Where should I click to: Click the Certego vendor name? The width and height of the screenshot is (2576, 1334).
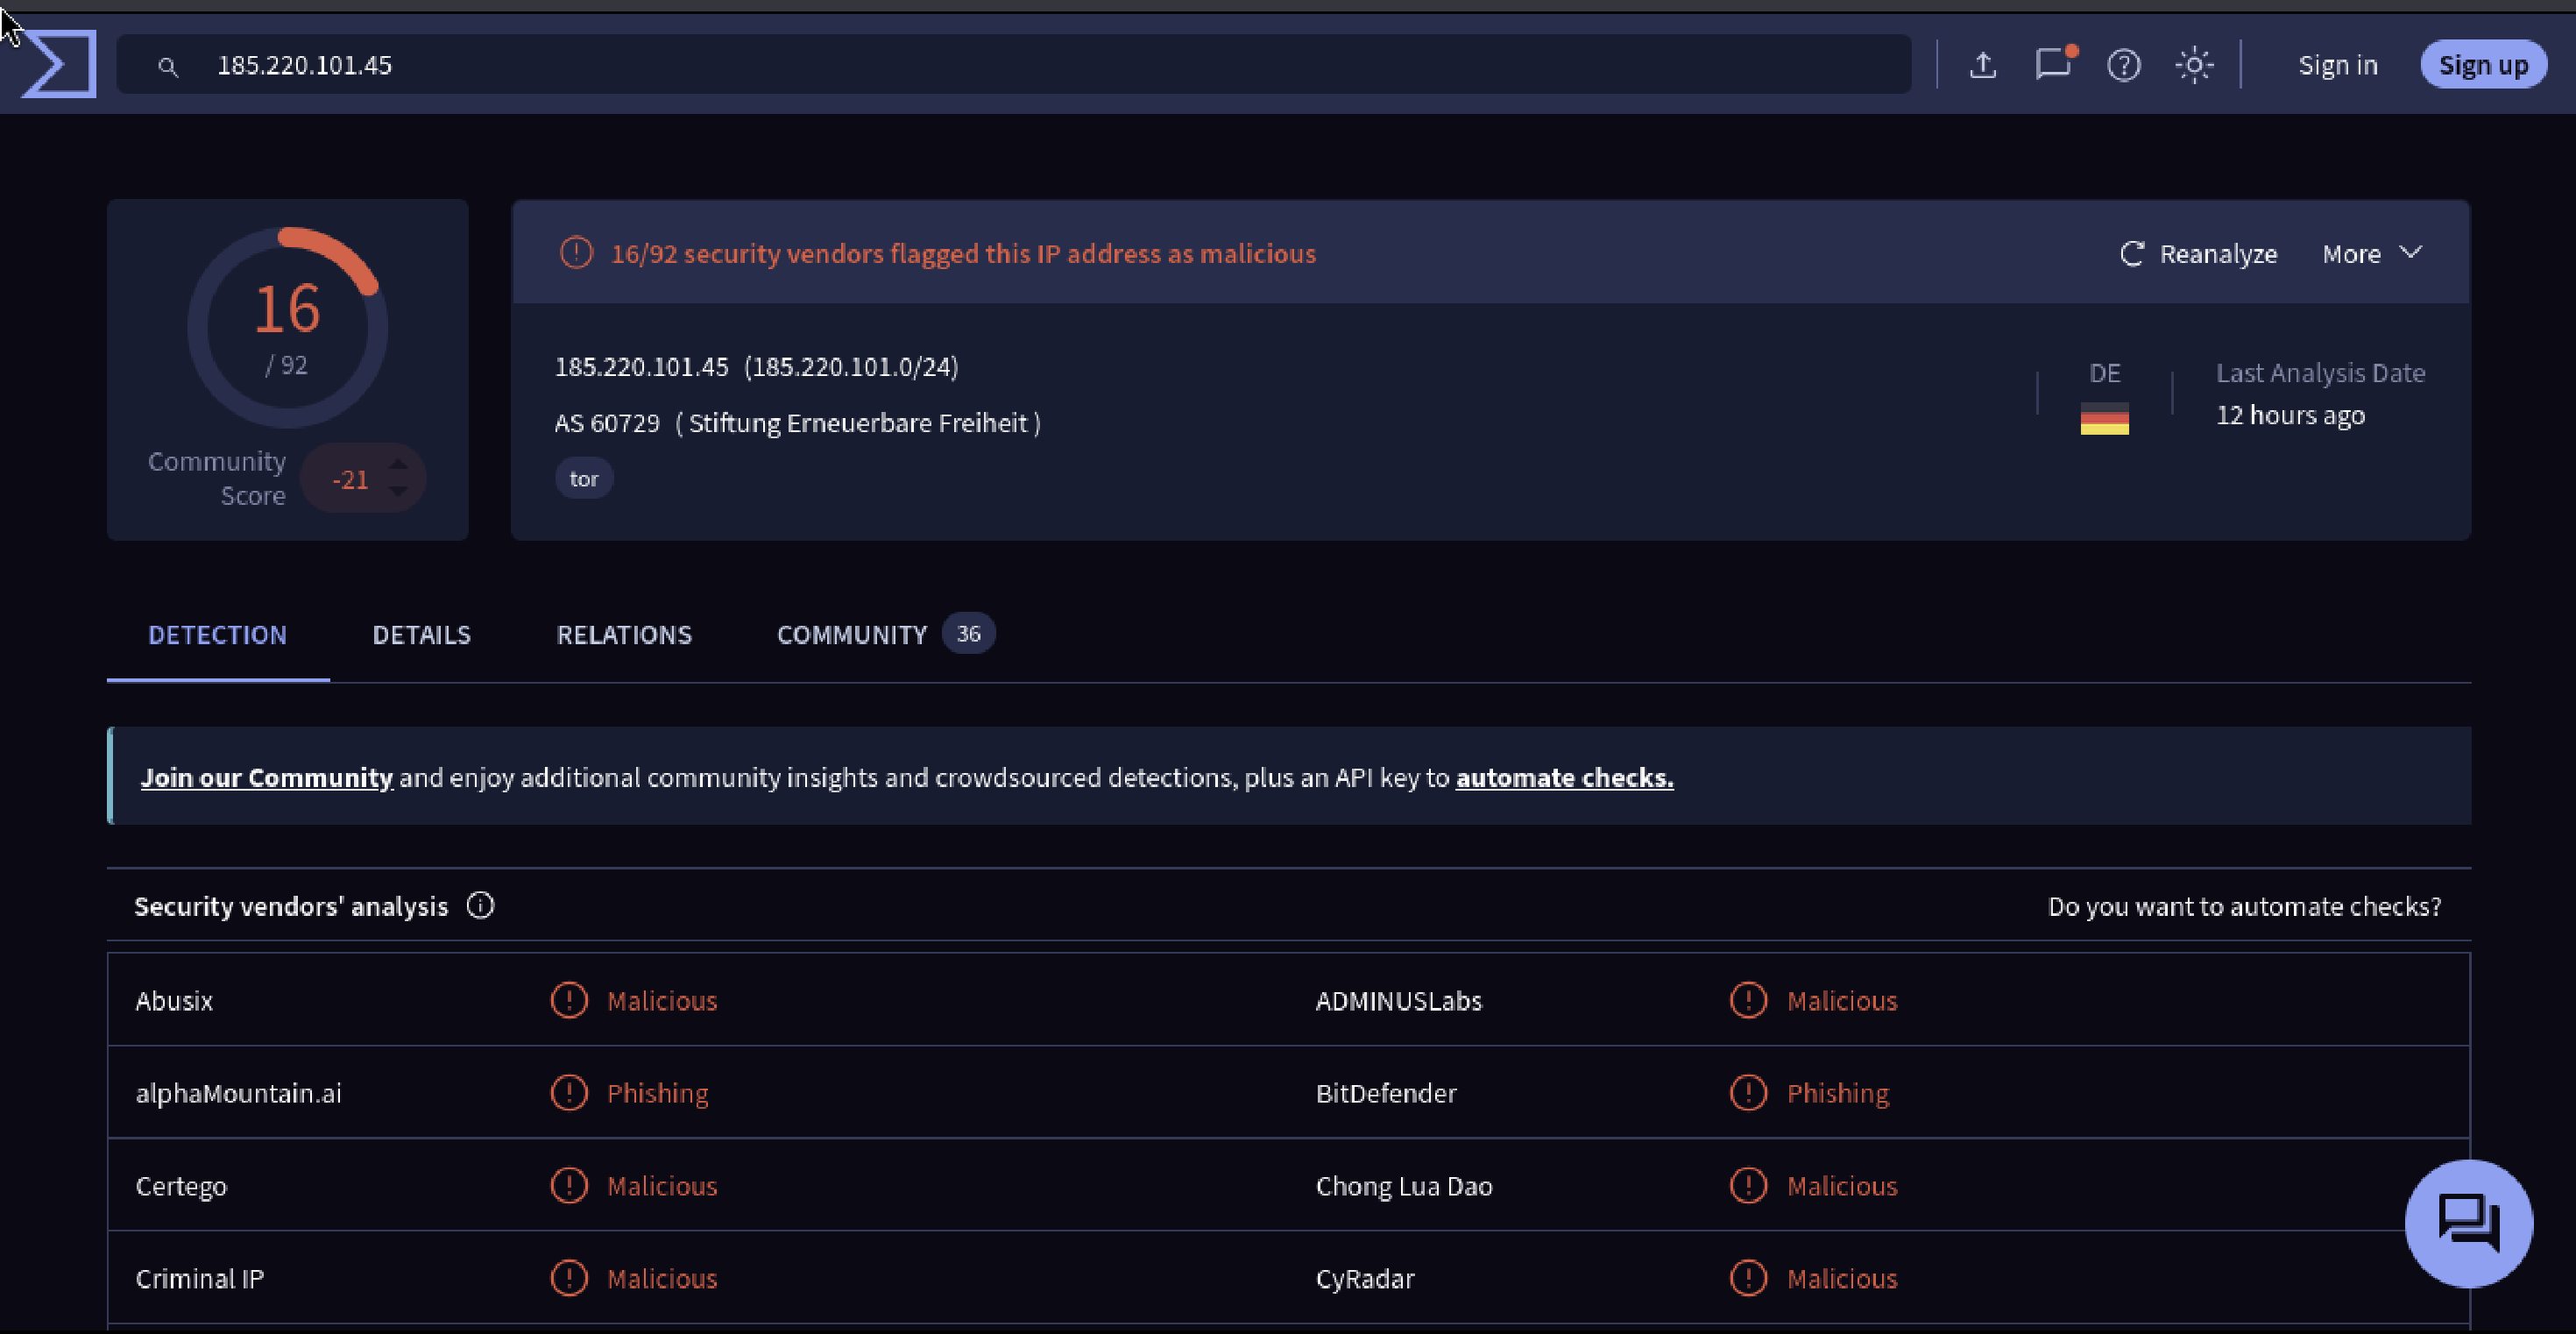pyautogui.click(x=181, y=1187)
